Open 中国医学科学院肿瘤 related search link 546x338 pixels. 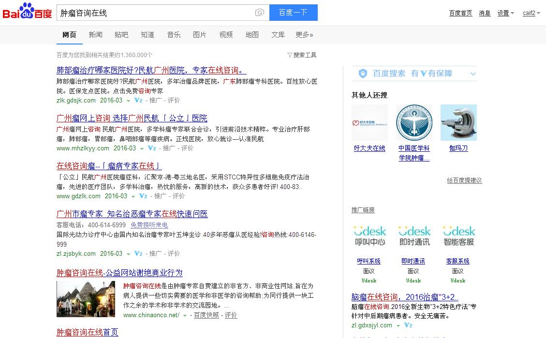[x=414, y=153]
